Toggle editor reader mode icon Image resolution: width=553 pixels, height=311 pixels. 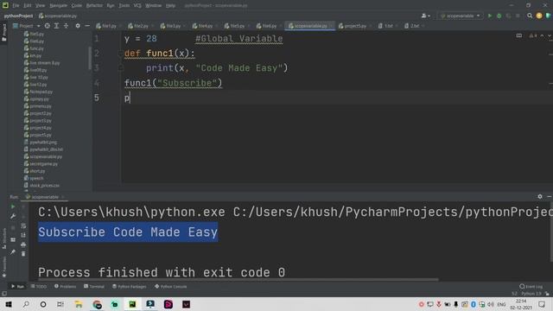[518, 35]
